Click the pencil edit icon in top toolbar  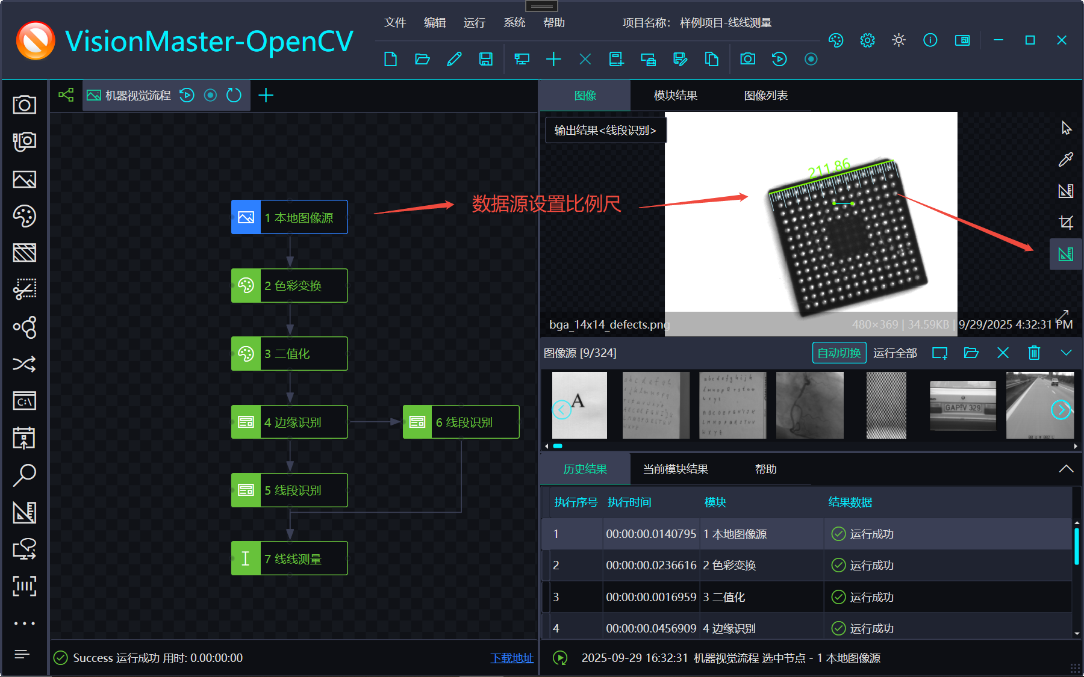click(x=454, y=59)
